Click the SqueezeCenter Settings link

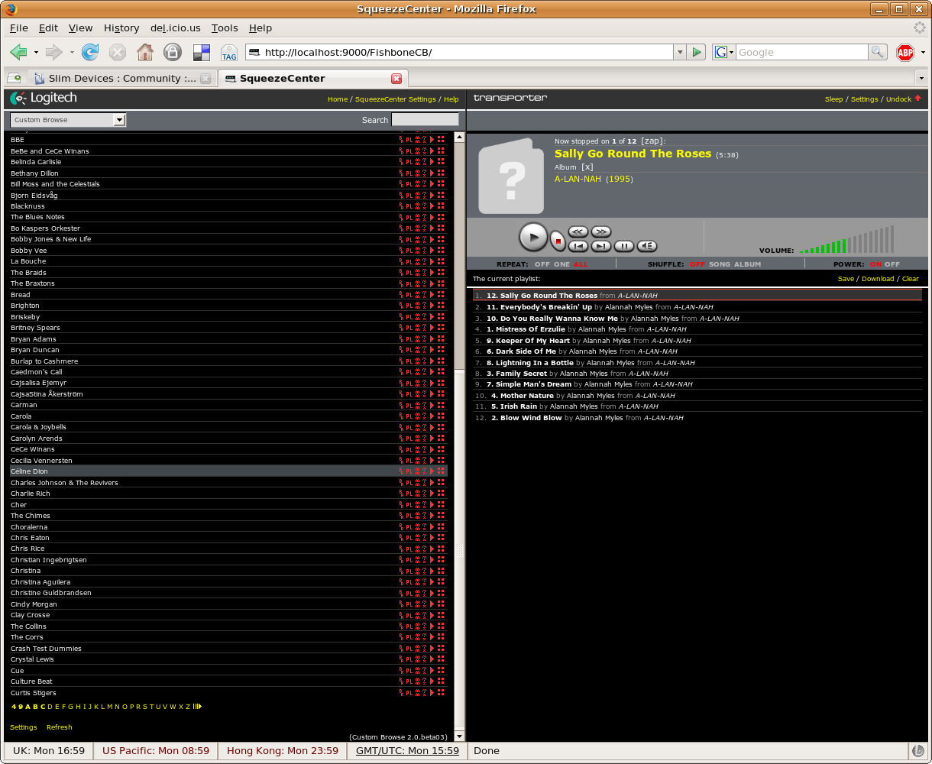[x=395, y=99]
